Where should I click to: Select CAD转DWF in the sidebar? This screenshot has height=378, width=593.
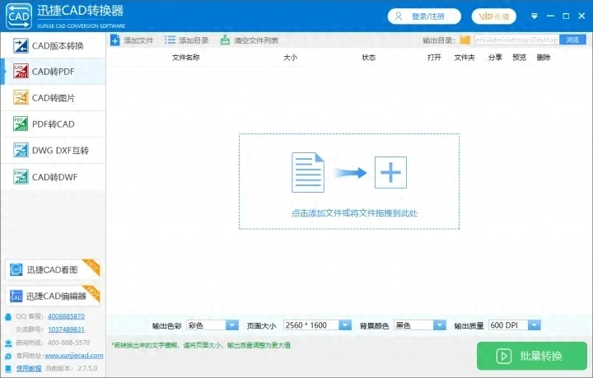(53, 177)
